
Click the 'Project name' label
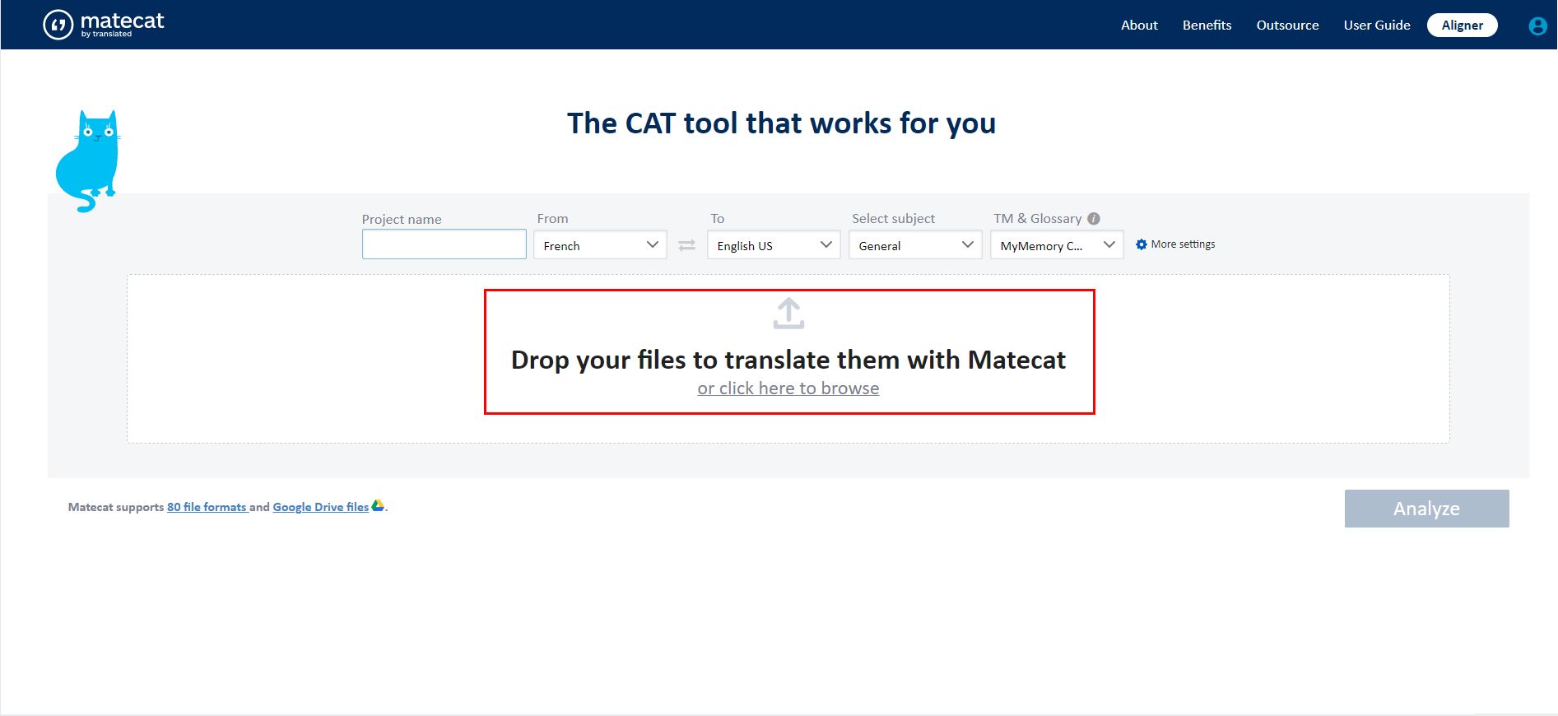point(402,219)
